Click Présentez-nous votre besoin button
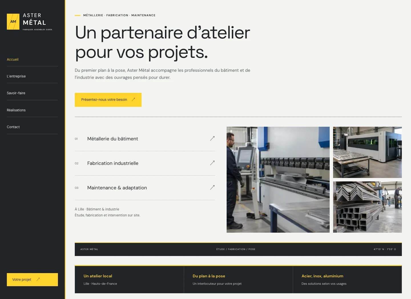This screenshot has width=411, height=299. click(108, 100)
